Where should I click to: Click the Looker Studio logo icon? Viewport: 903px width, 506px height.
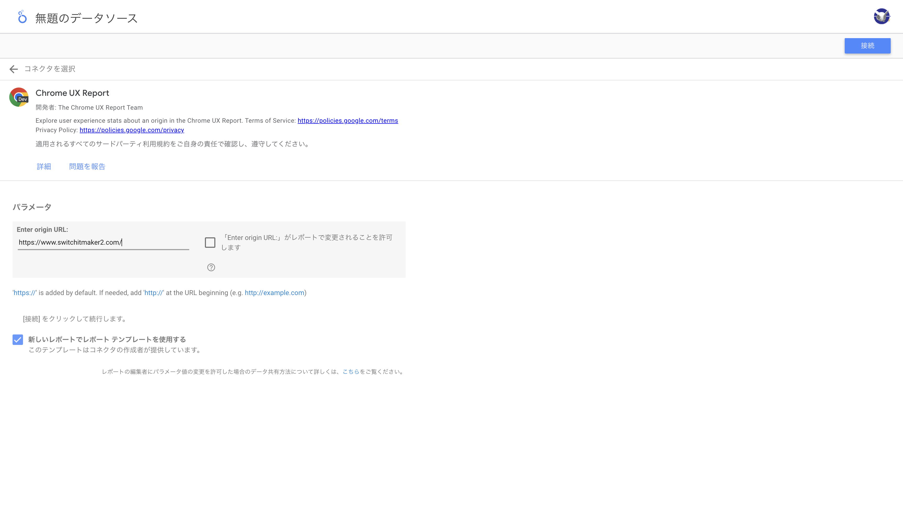coord(22,17)
